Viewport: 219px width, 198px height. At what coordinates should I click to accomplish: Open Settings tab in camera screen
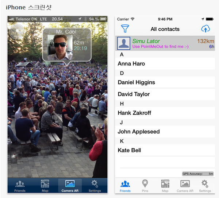pos(95,186)
